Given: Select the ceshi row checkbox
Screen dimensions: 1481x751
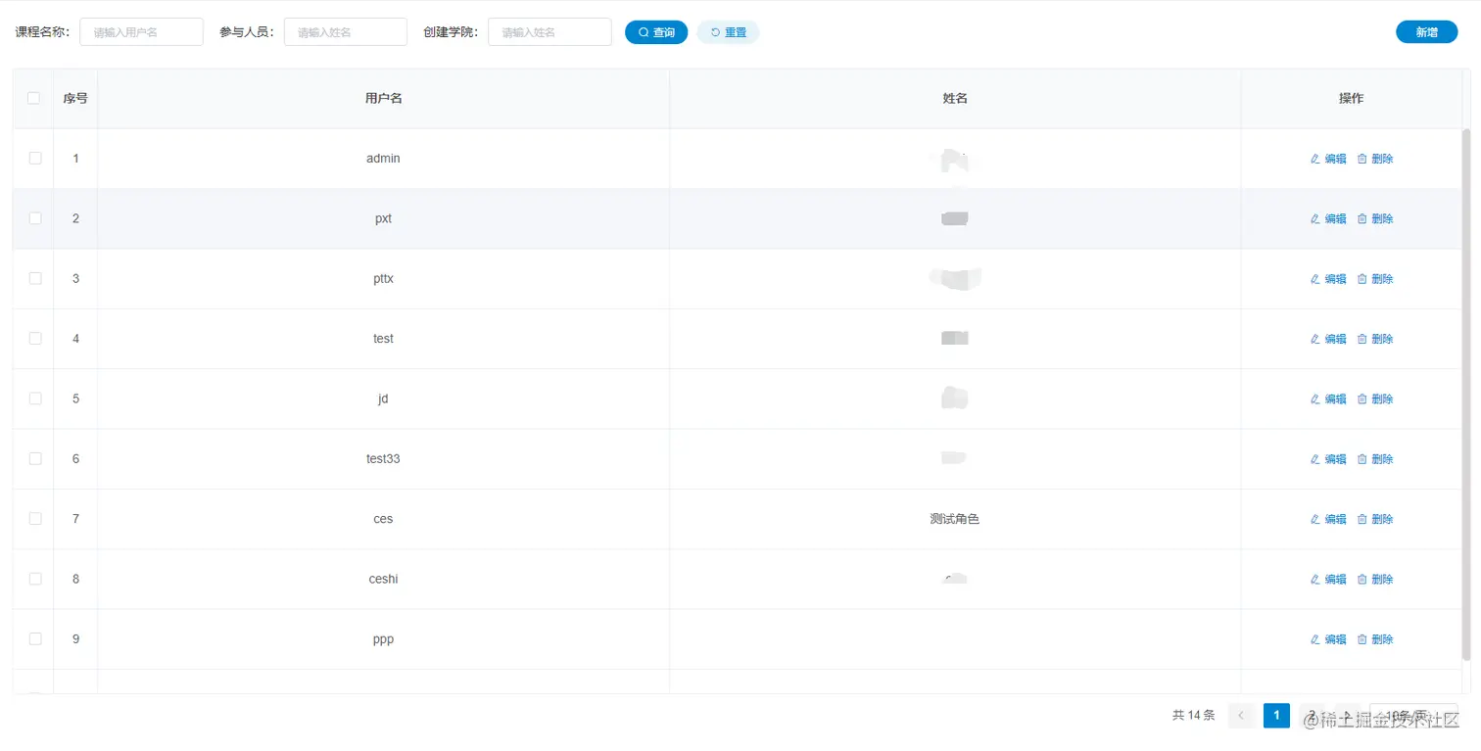Looking at the screenshot, I should pos(35,579).
